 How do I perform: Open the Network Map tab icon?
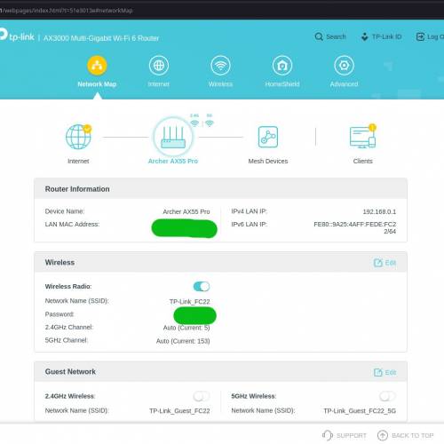(x=97, y=66)
